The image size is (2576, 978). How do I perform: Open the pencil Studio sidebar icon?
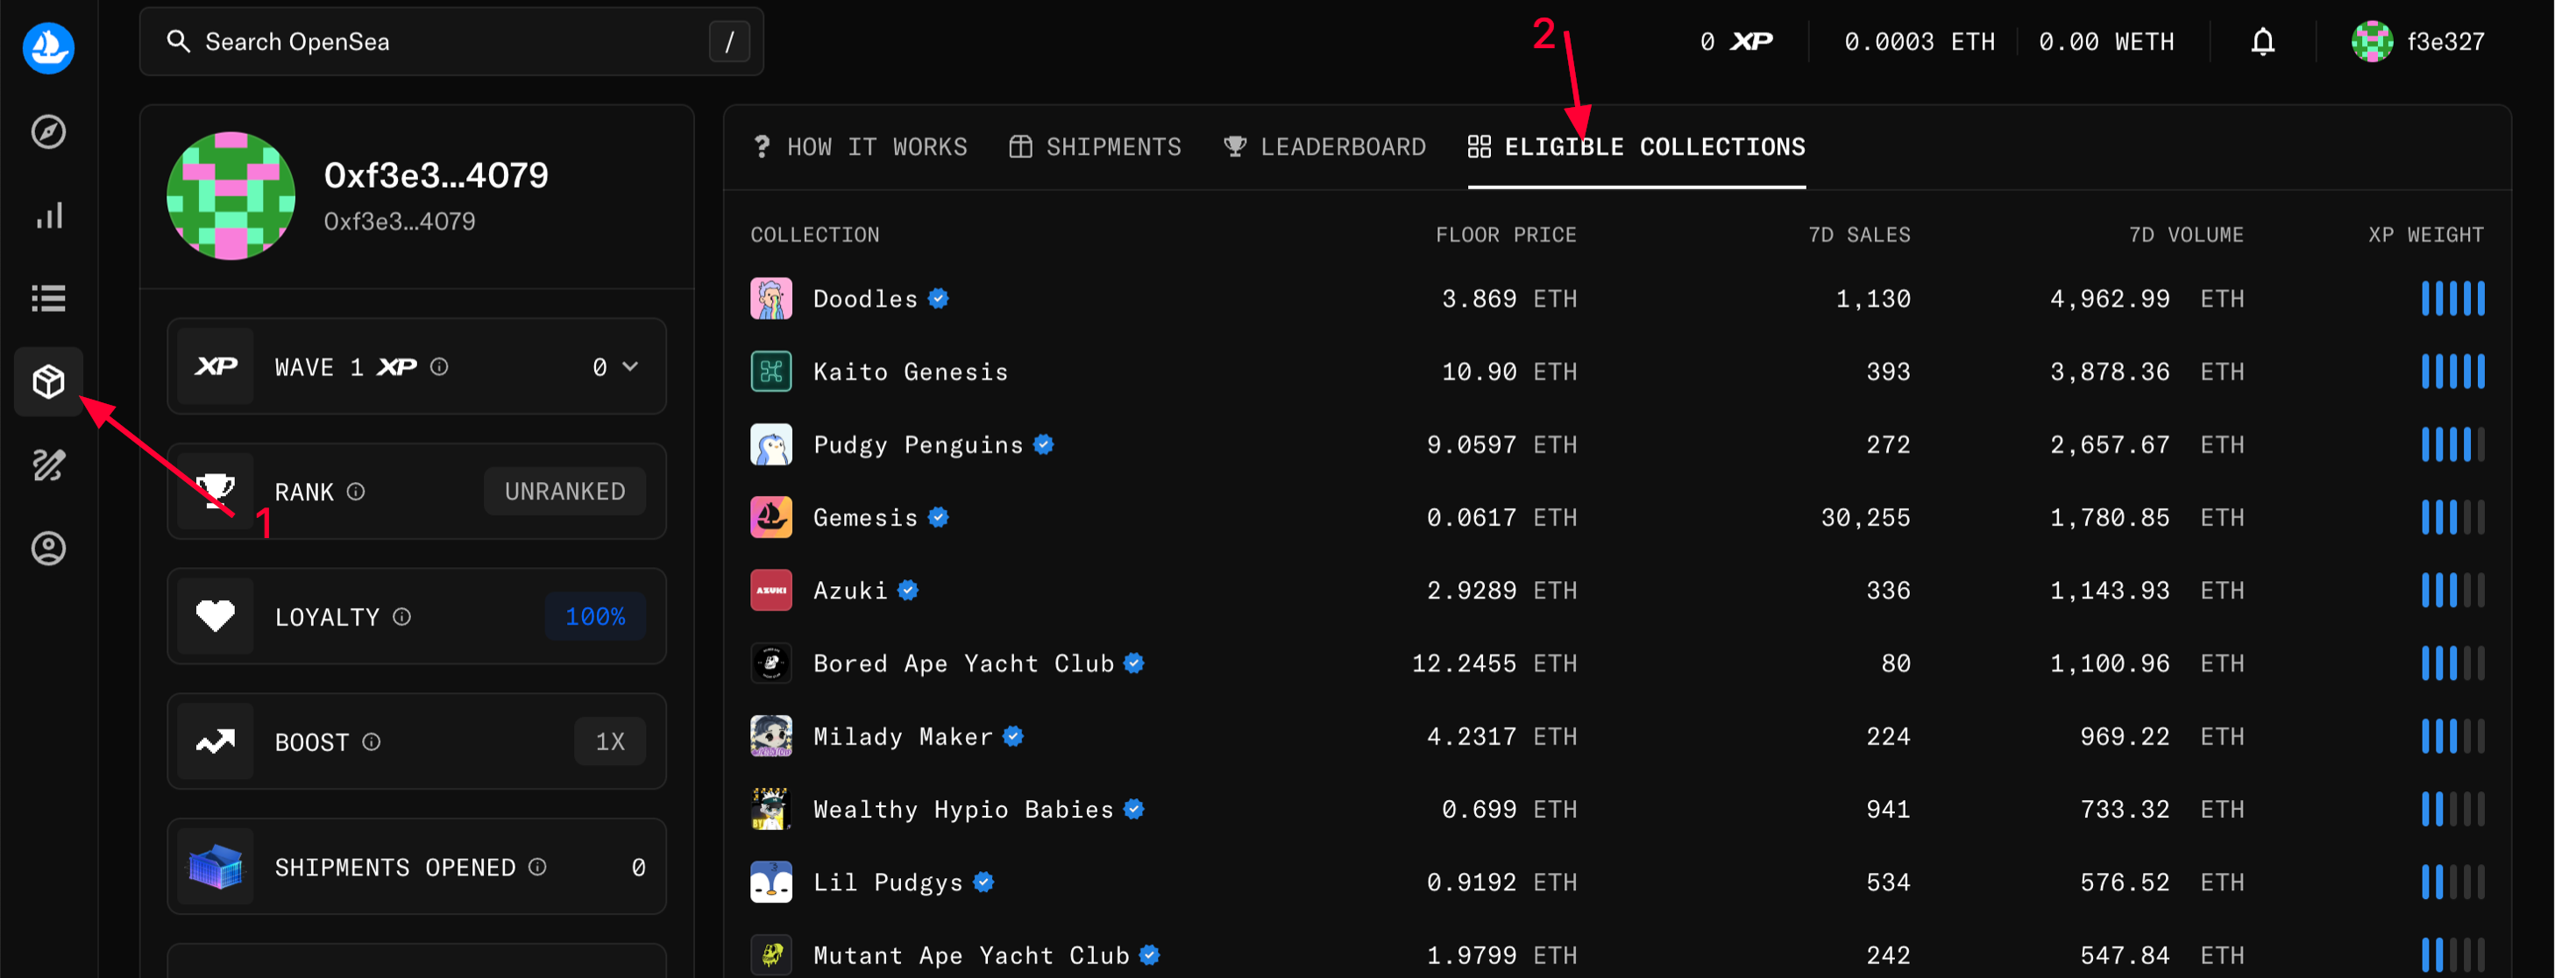point(48,464)
